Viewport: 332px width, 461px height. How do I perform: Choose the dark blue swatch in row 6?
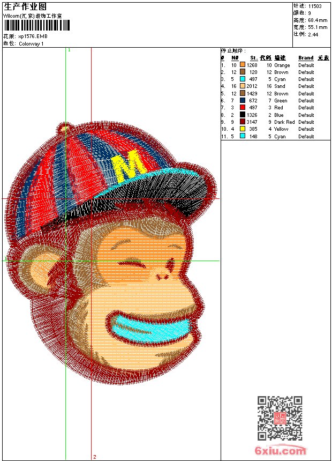[243, 100]
